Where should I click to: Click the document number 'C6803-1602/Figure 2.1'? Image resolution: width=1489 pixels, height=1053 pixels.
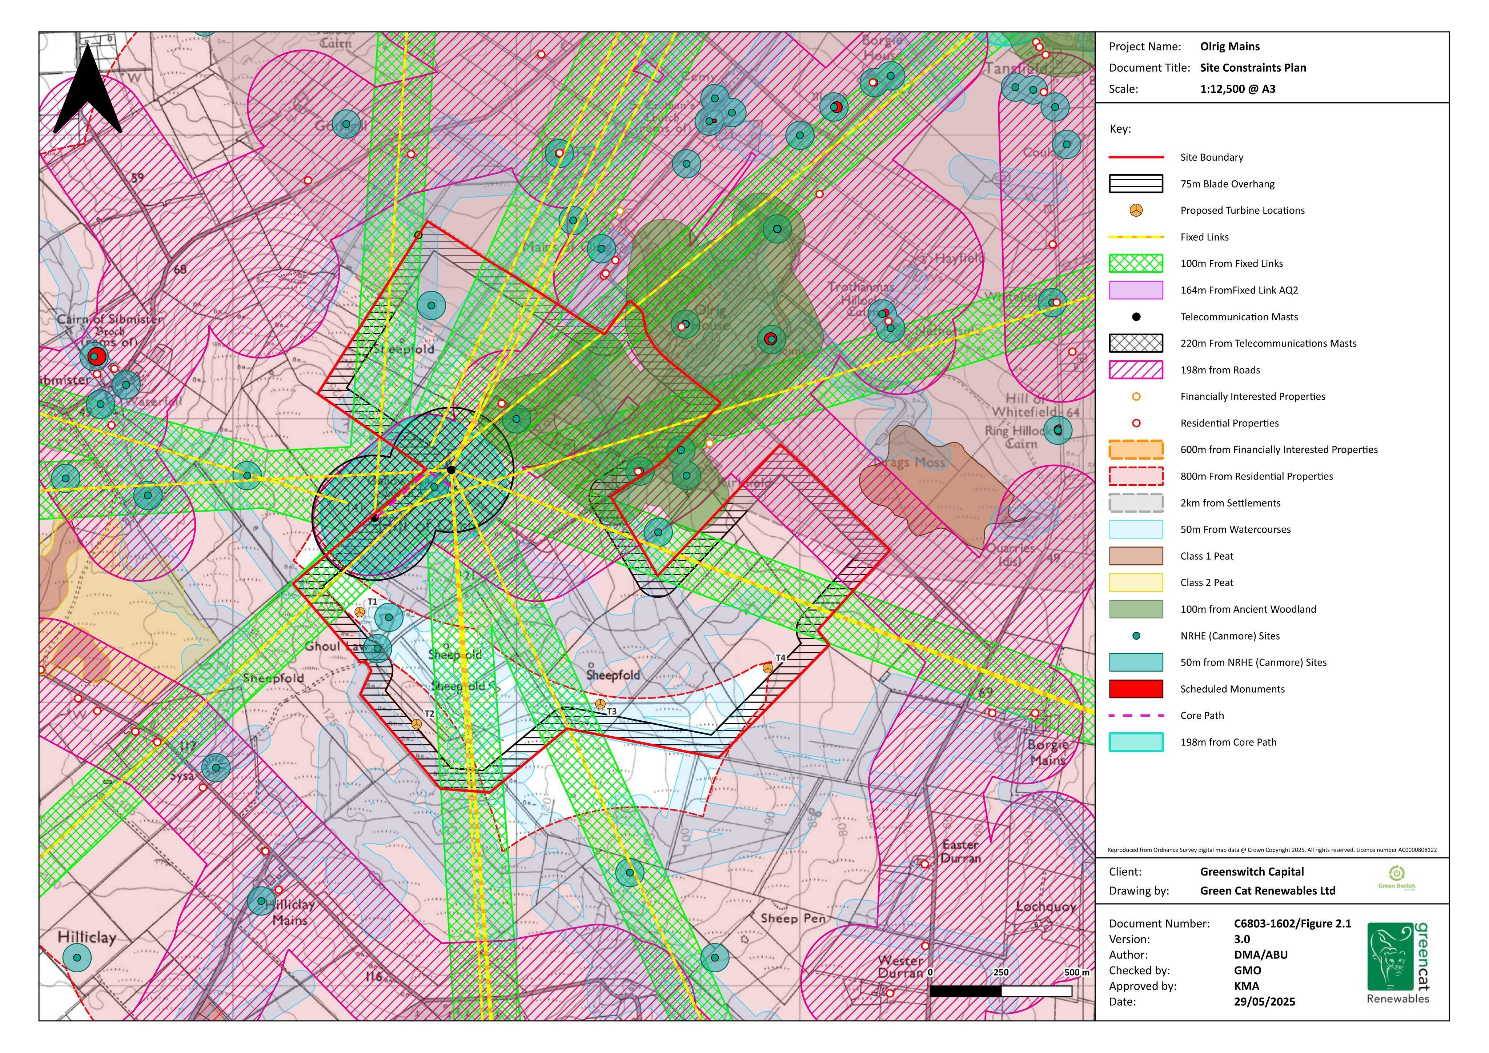(1292, 923)
